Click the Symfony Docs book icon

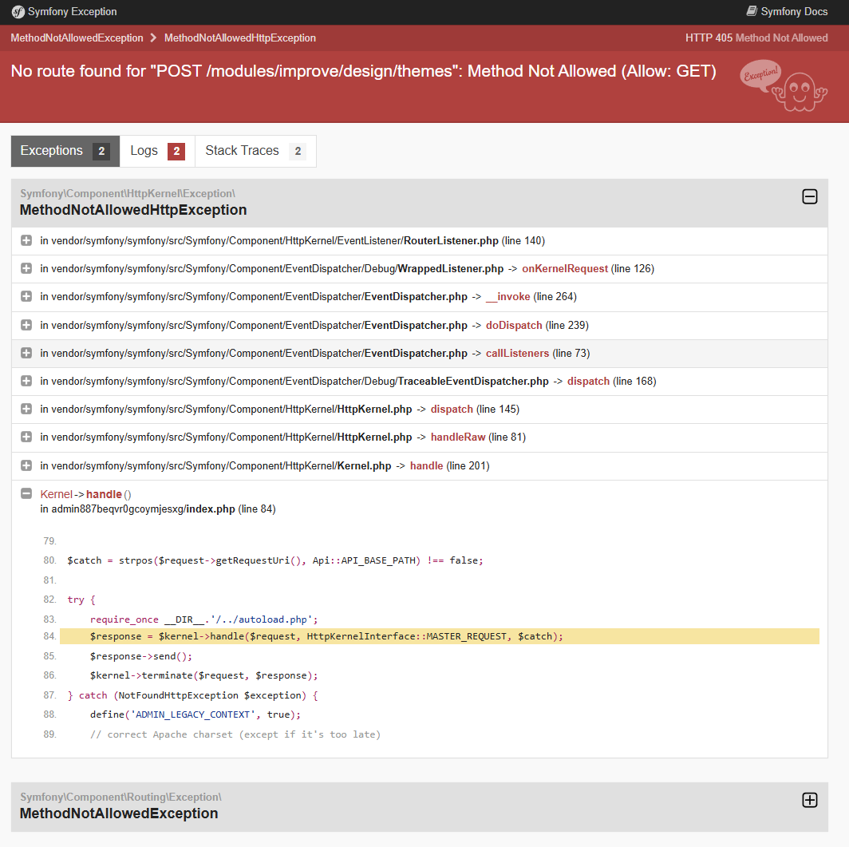point(752,11)
